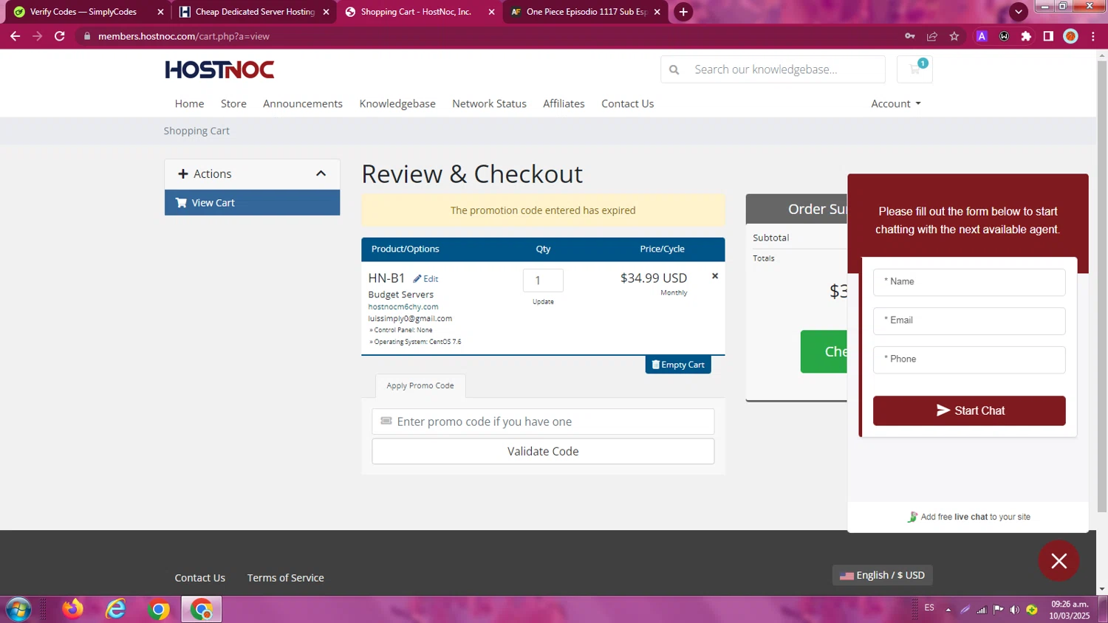Open the English / $ USD language selector
This screenshot has height=623, width=1108.
[x=882, y=575]
